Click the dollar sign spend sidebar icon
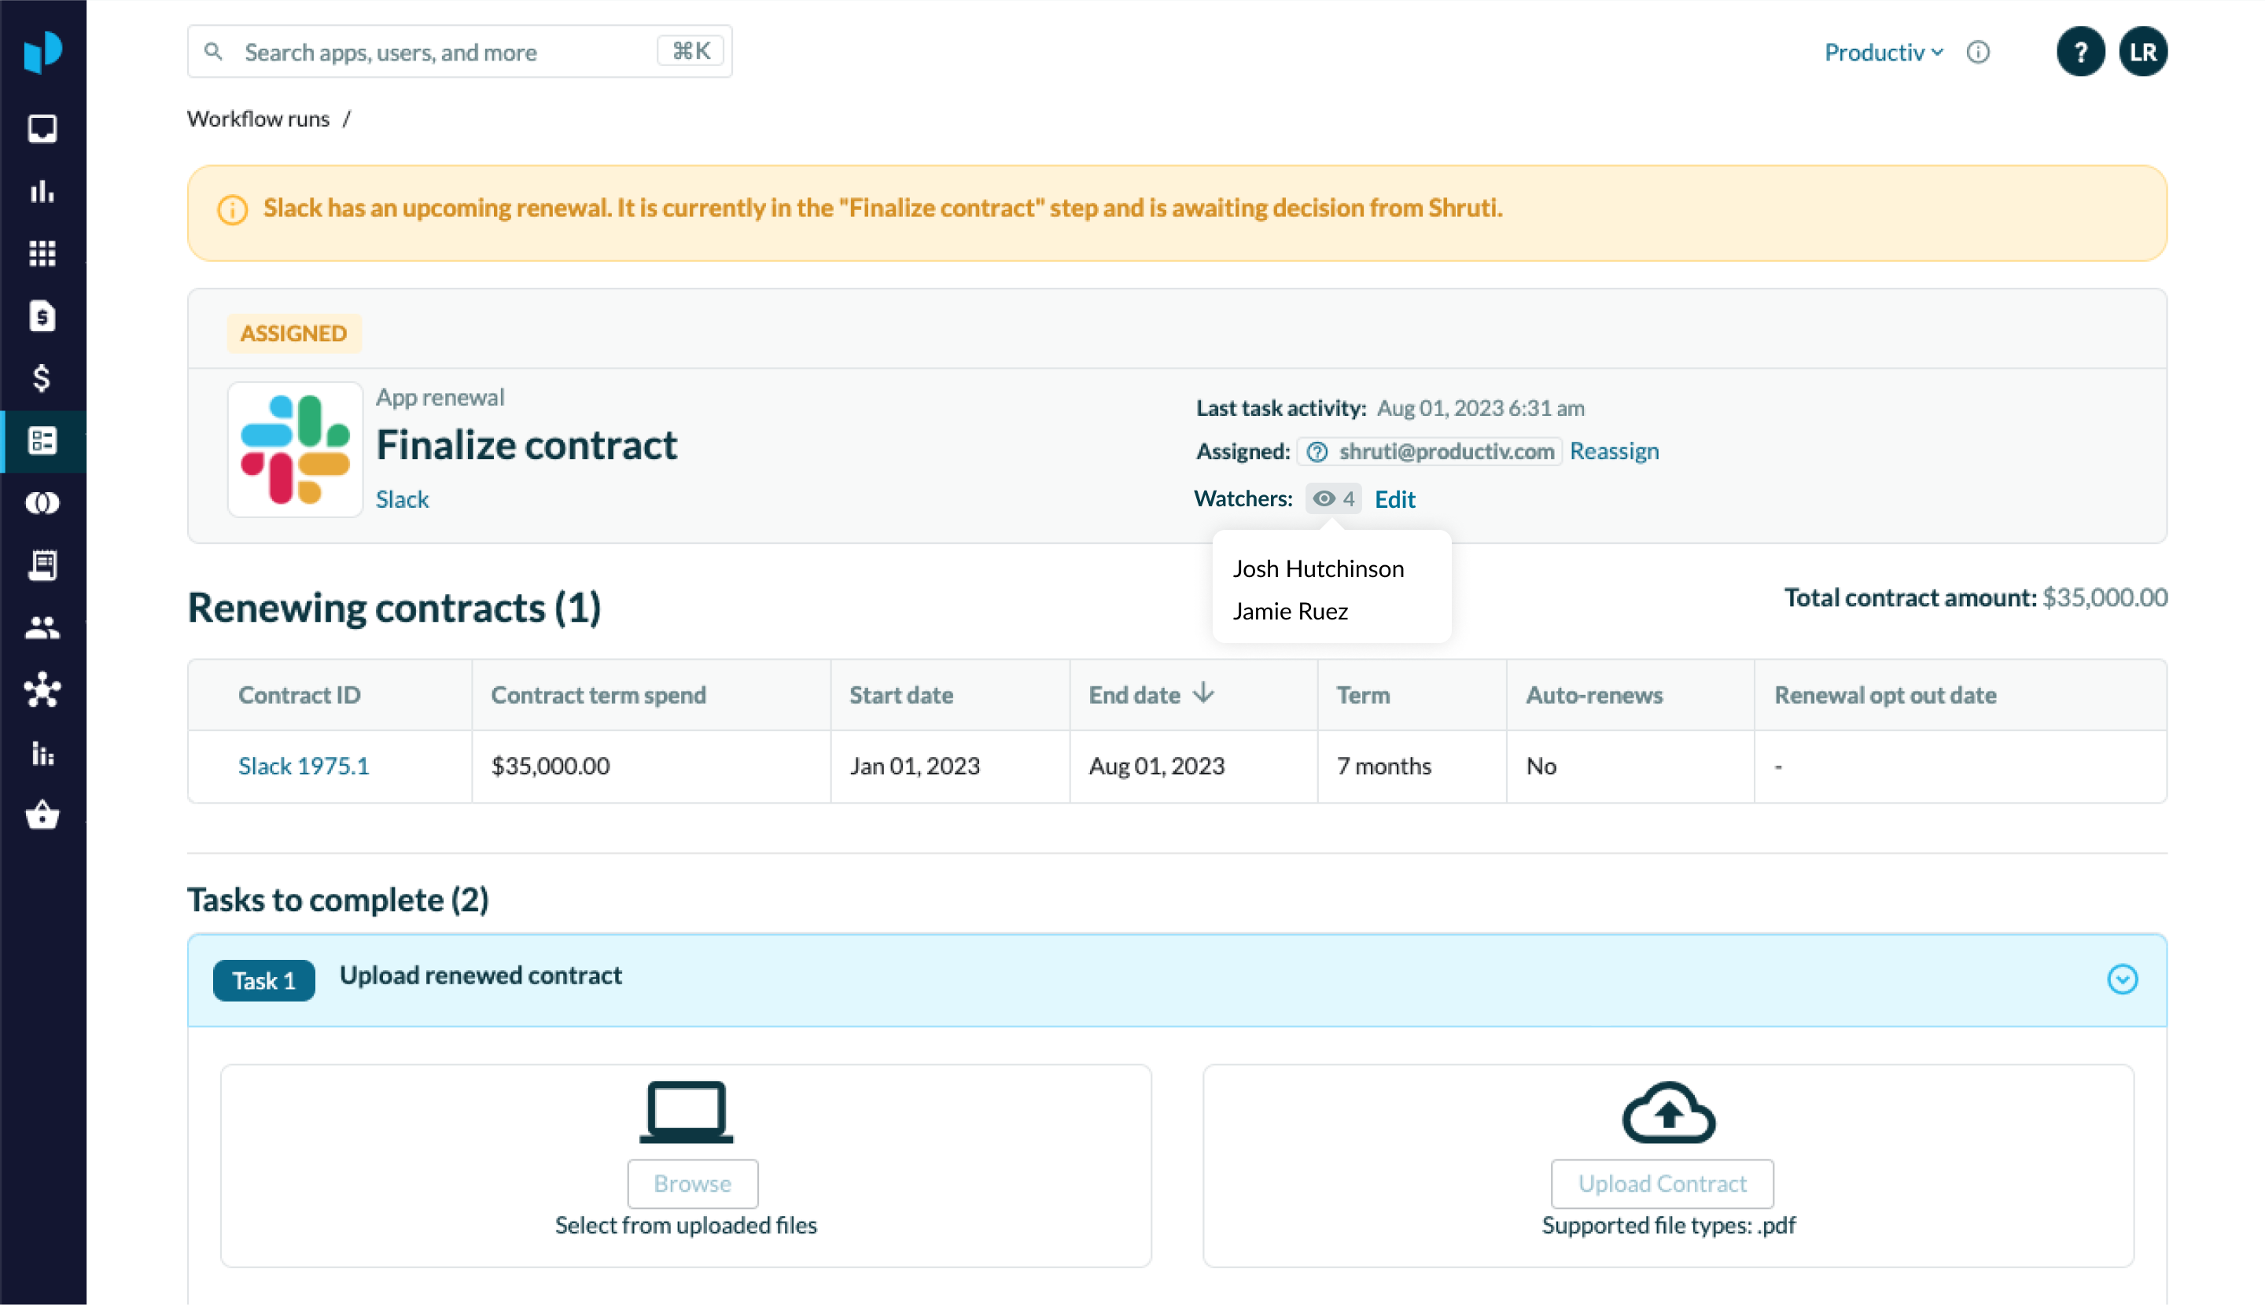2265x1305 pixels. [42, 378]
